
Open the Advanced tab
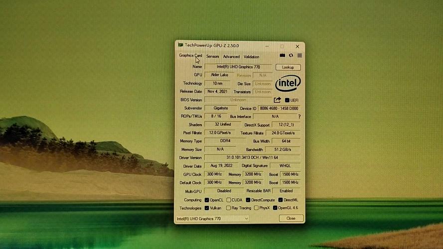tap(231, 57)
